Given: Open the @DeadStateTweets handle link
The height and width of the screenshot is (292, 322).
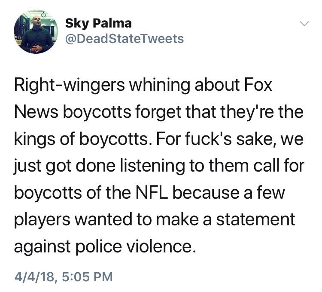Looking at the screenshot, I should point(124,39).
